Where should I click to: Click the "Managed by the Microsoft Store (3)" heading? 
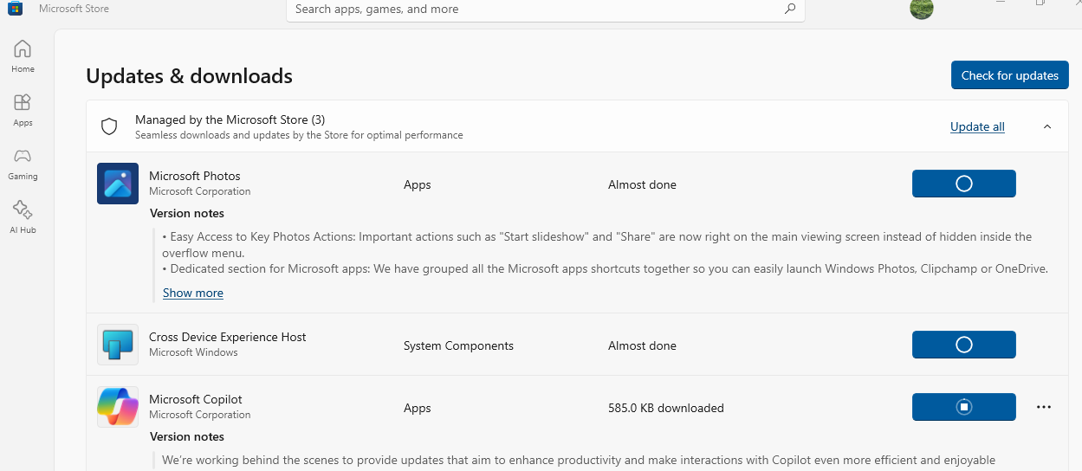point(230,119)
